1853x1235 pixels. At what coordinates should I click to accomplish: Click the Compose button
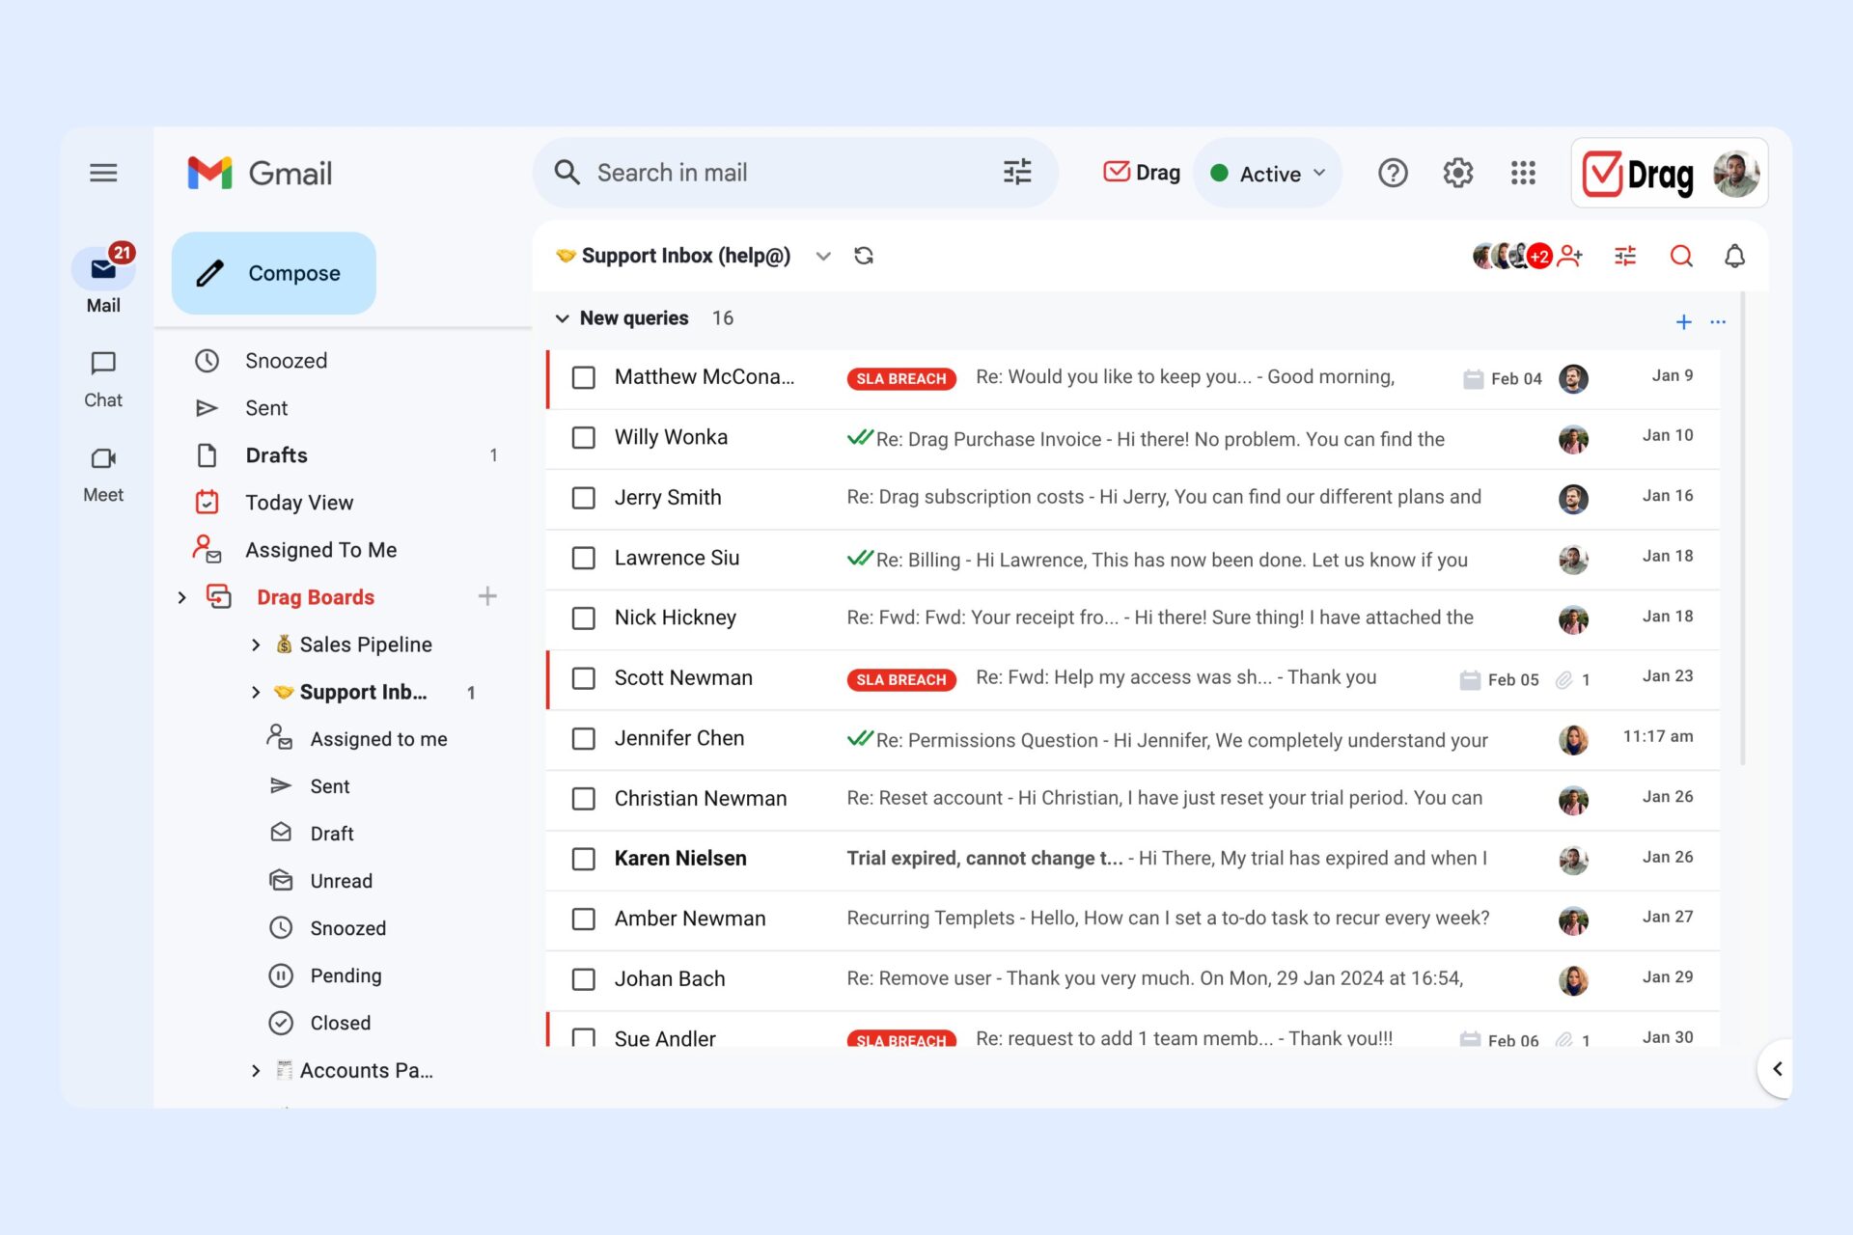274,273
